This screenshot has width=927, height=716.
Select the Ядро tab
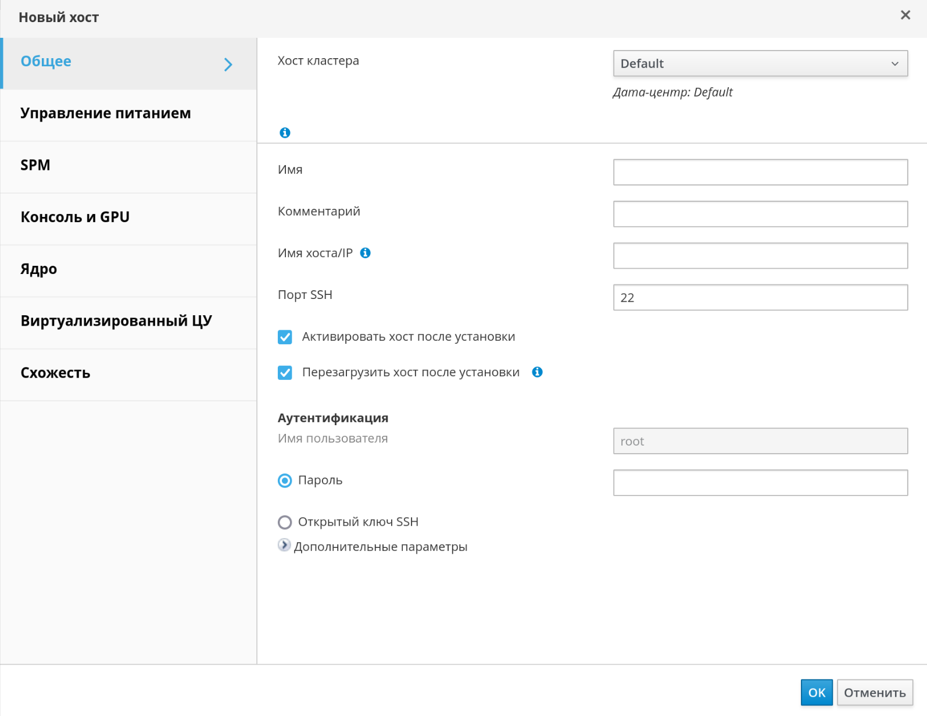(x=39, y=269)
